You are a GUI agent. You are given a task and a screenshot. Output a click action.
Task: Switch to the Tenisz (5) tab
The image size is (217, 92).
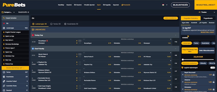[x=55, y=24]
